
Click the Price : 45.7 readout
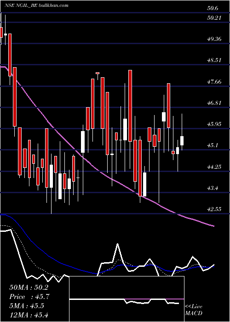29,297
